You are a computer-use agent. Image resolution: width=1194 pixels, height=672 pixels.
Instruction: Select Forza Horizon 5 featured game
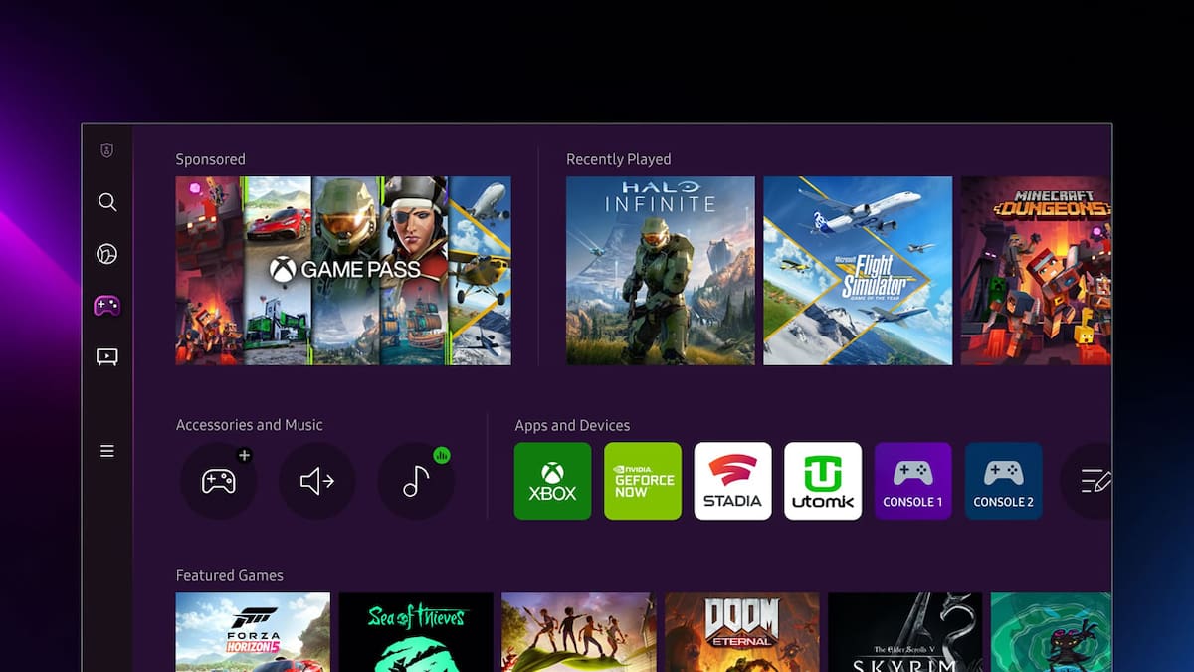(253, 632)
